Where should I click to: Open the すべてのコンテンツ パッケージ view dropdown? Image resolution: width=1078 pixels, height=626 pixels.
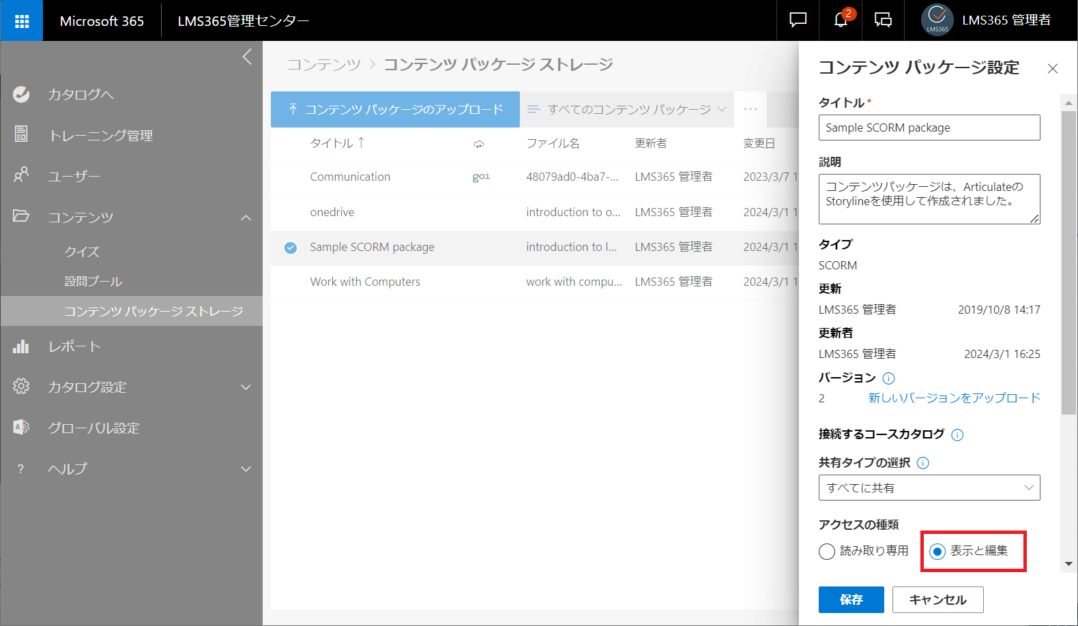[627, 109]
